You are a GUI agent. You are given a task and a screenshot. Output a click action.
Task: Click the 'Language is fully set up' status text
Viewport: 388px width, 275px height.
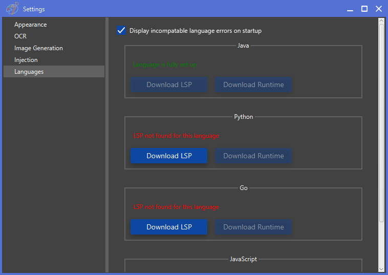coord(165,65)
